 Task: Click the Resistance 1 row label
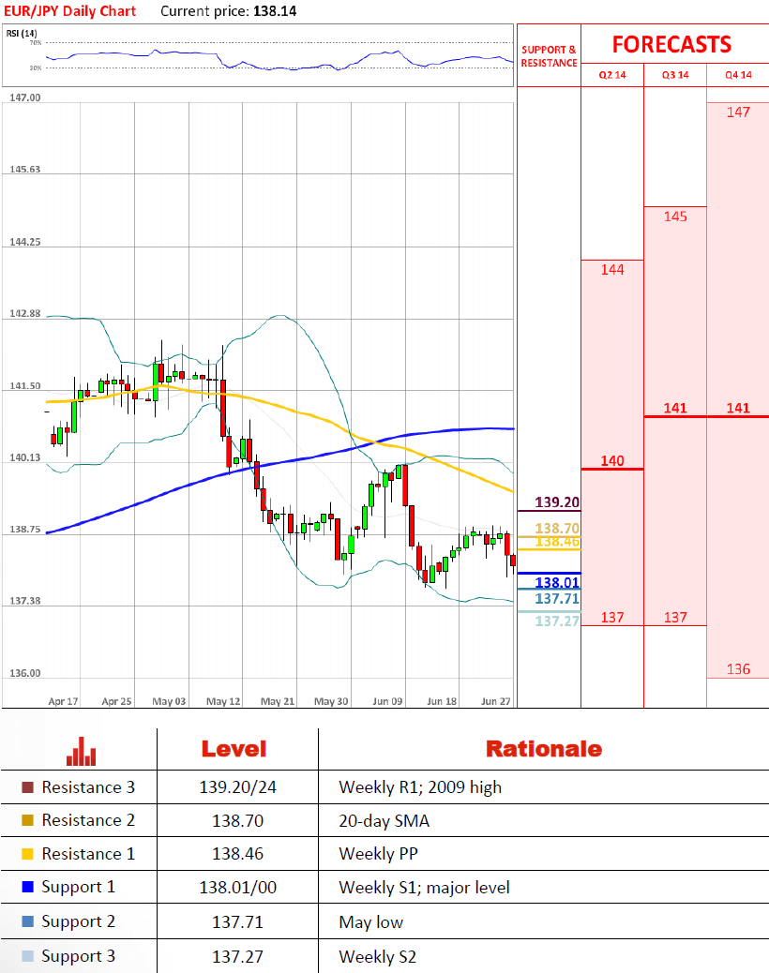(x=88, y=854)
